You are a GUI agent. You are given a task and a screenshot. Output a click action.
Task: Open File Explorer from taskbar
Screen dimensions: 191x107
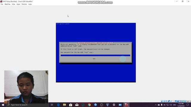[x=64, y=105]
